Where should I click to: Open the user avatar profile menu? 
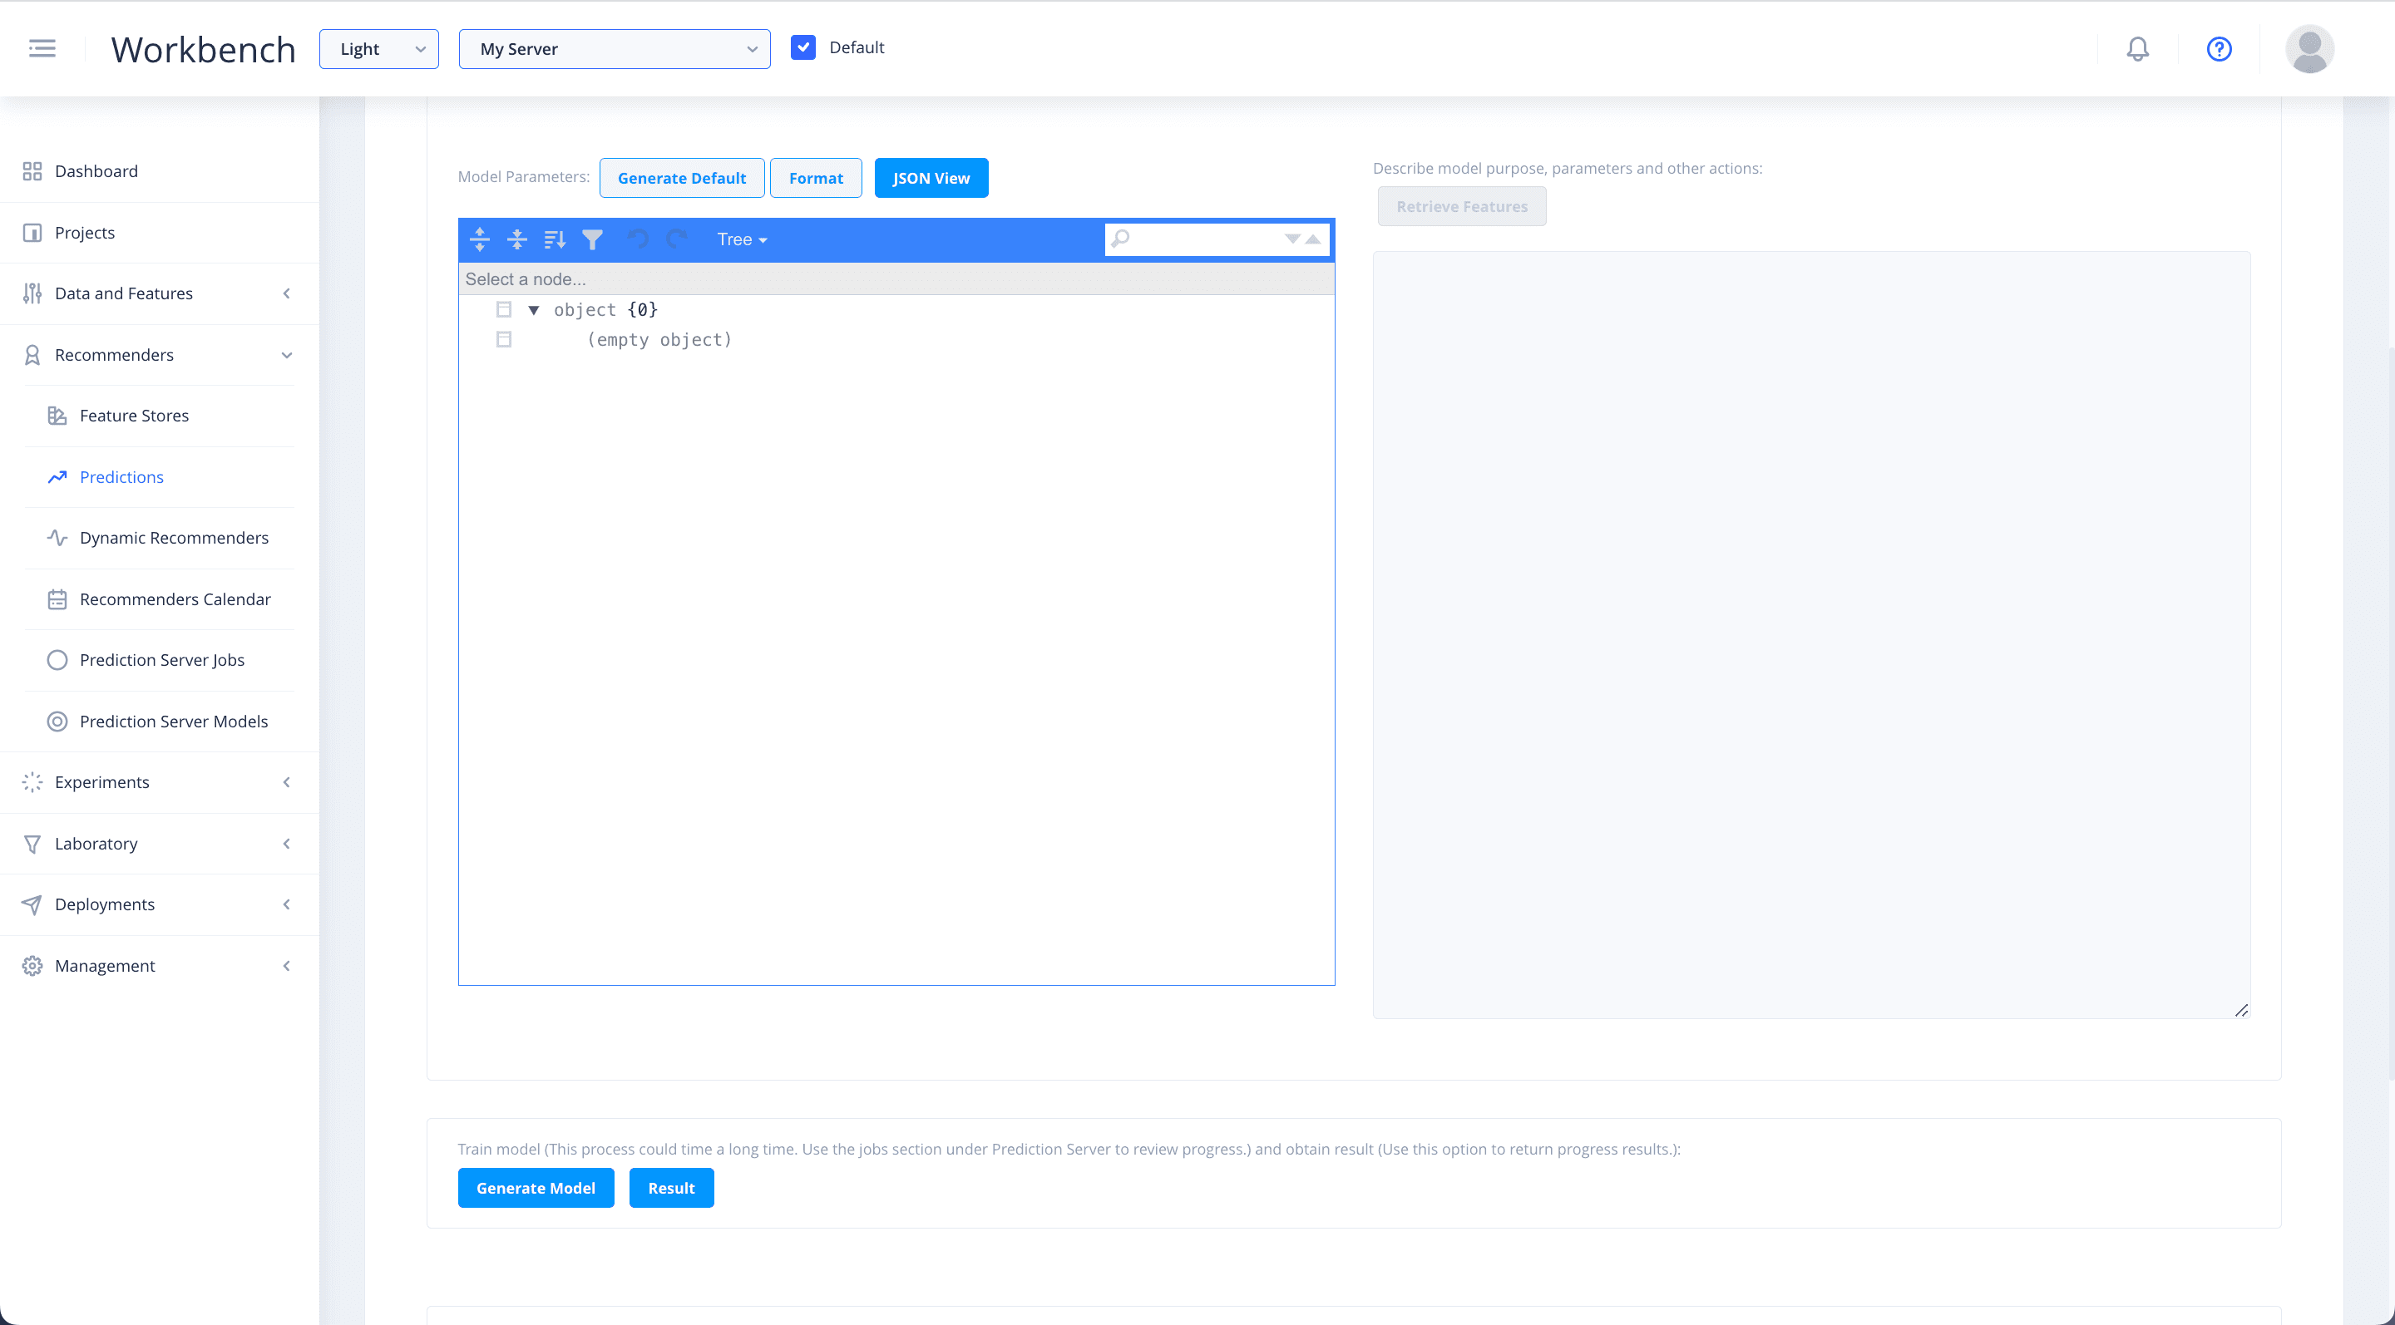click(2309, 48)
